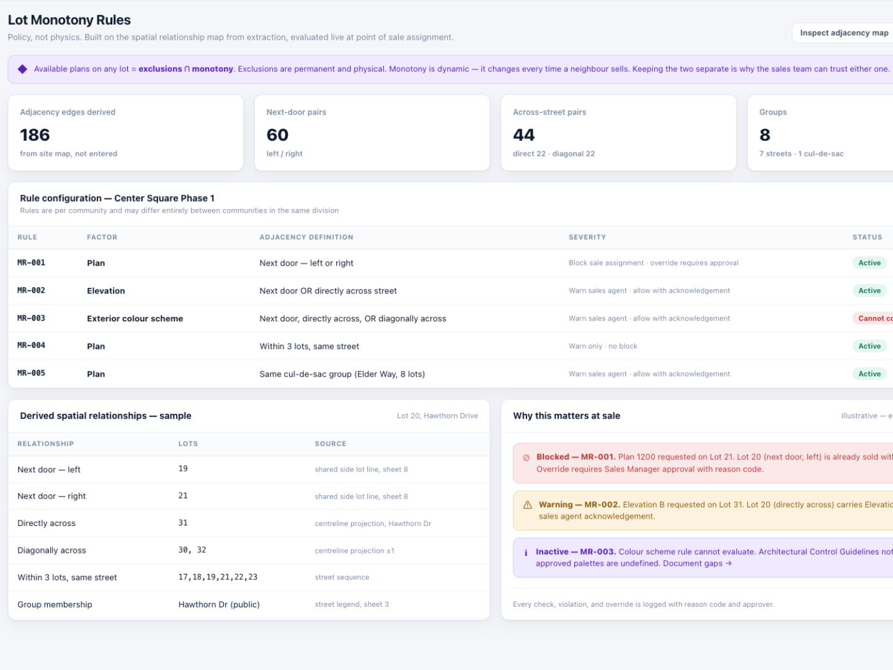Click the Plan factor in the MR-004 row
893x670 pixels.
pos(96,346)
